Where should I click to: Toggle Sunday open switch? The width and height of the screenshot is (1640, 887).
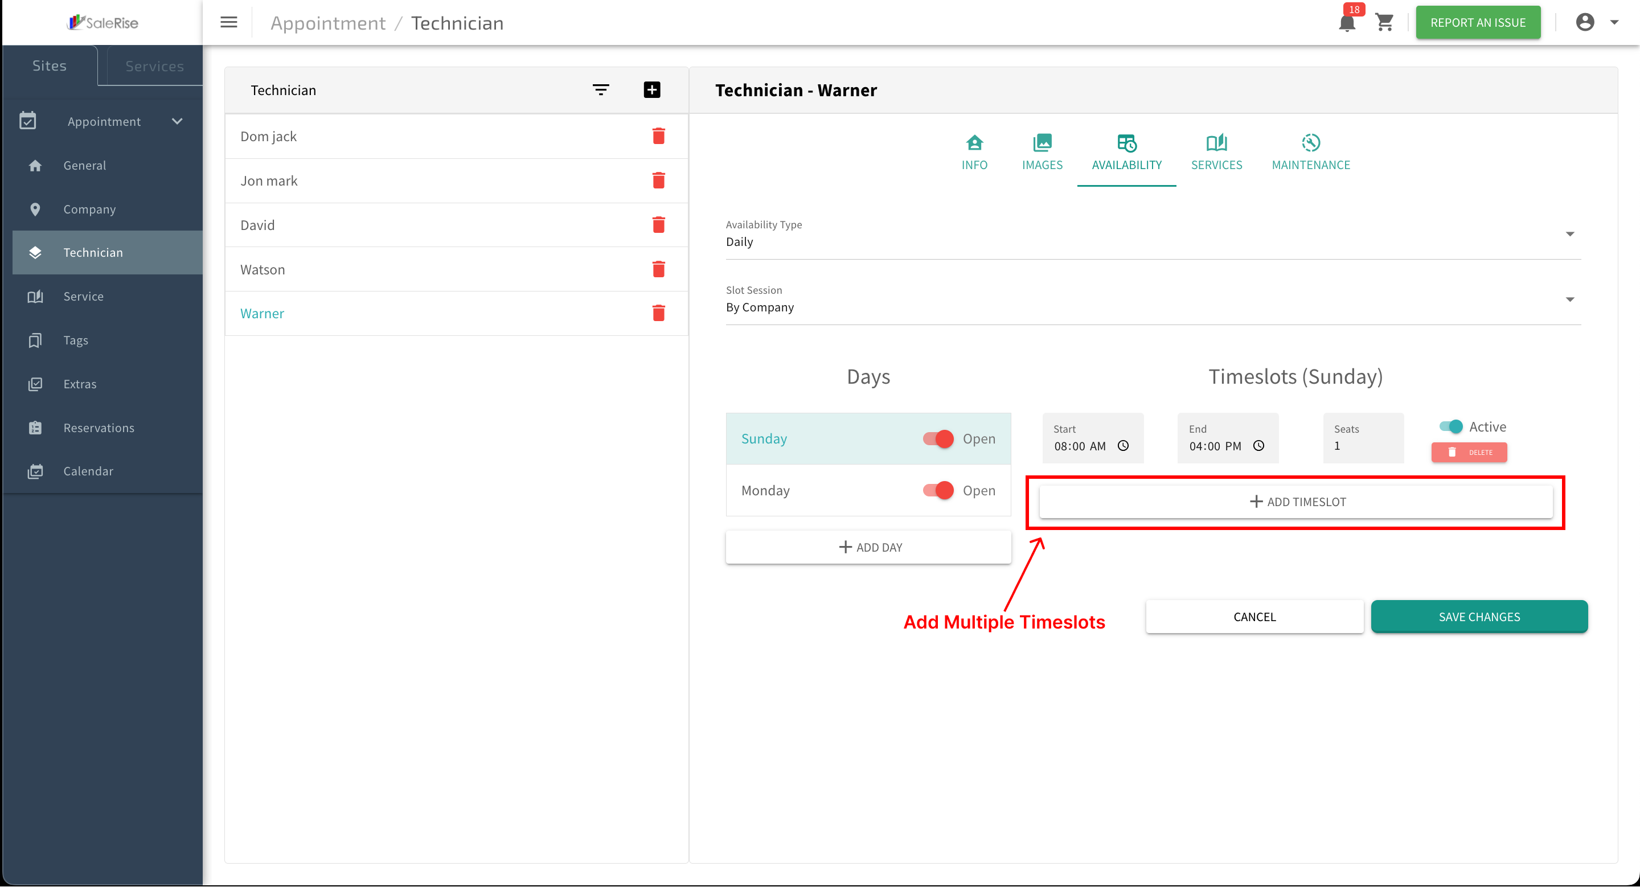pyautogui.click(x=938, y=439)
